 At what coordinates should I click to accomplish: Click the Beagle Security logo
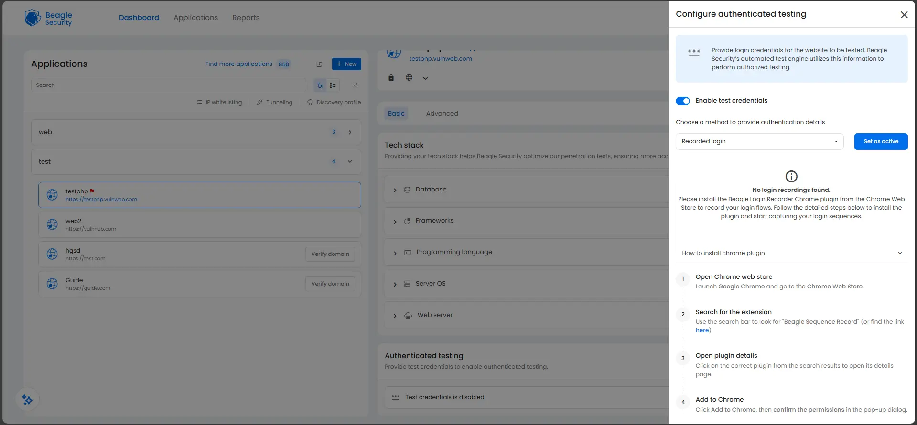[48, 18]
